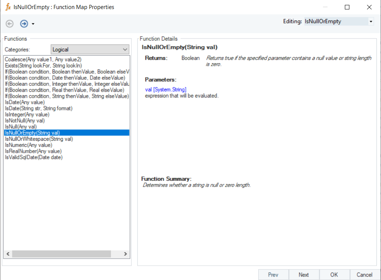Select IsDate(Any value) in function list

(25, 102)
